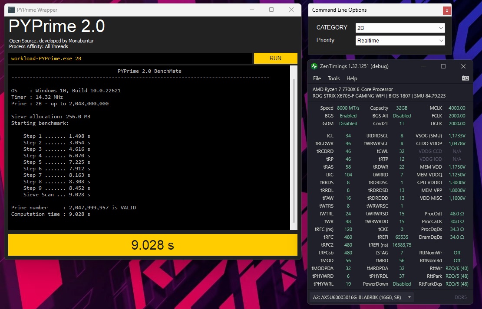
Task: Click the MEM VPP value 1.8000V
Action: (457, 190)
